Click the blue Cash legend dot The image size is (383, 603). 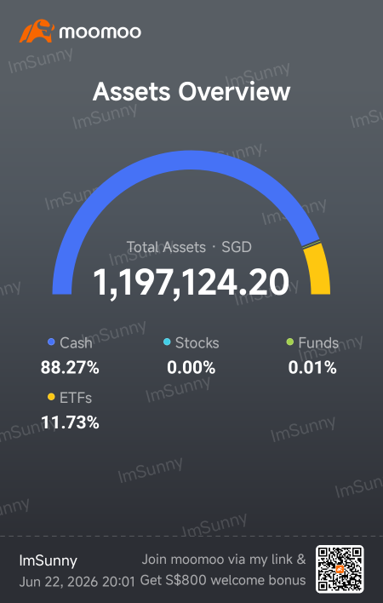(51, 342)
